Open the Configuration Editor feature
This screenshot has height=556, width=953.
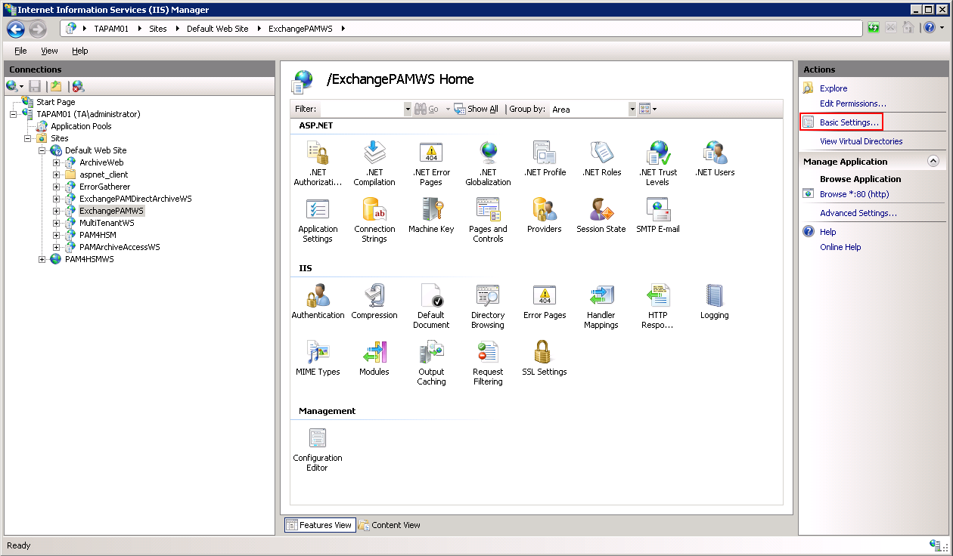pos(317,438)
